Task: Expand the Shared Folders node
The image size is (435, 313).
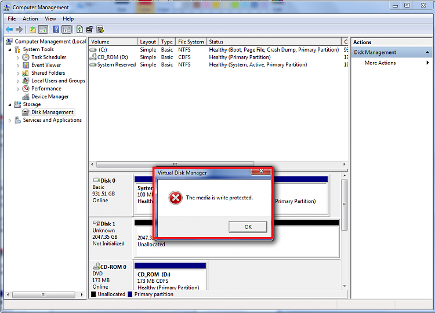Action: point(18,73)
